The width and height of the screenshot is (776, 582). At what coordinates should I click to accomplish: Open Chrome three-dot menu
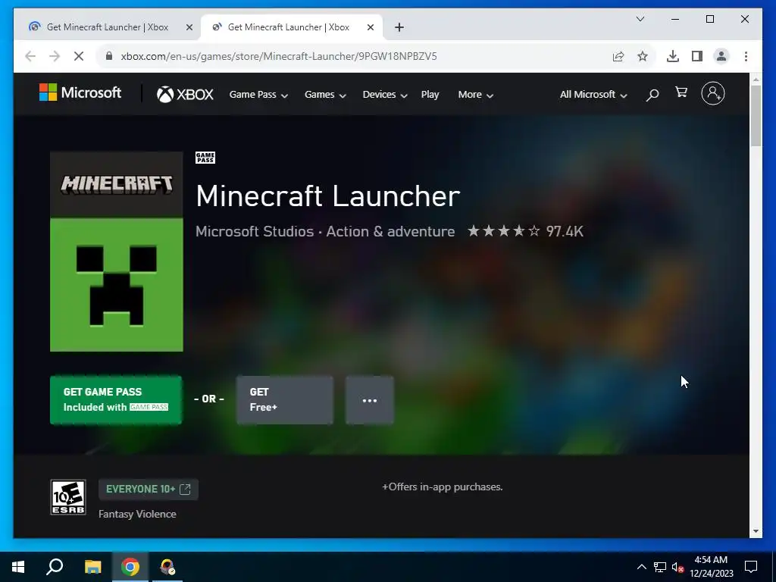tap(746, 56)
